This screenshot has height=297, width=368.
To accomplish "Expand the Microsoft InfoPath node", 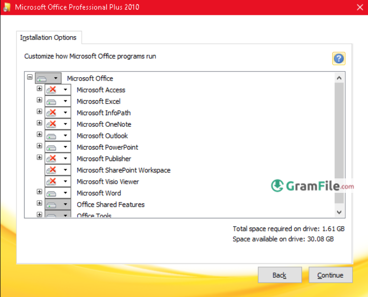I will click(x=40, y=111).
